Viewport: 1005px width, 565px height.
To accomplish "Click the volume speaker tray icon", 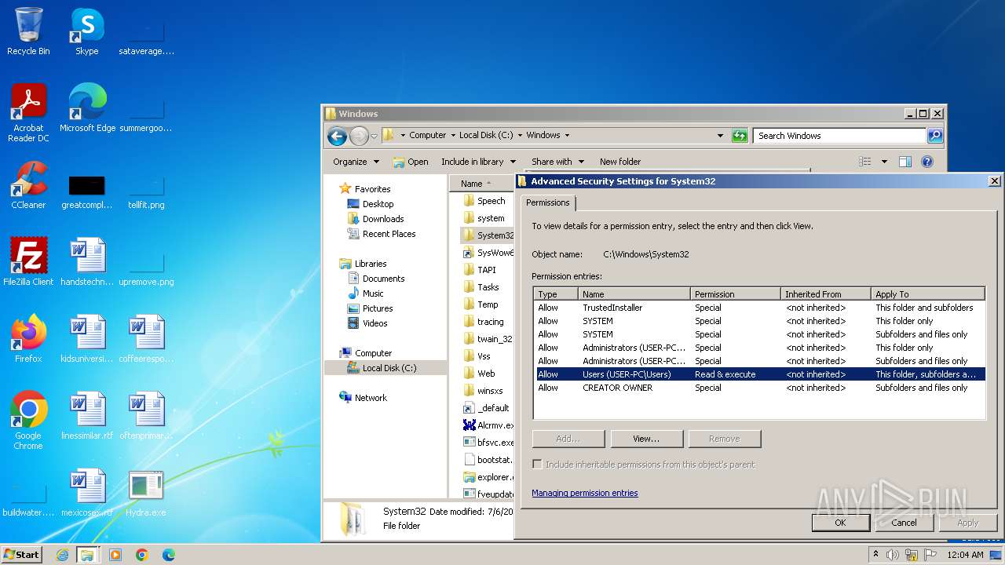I will [894, 555].
